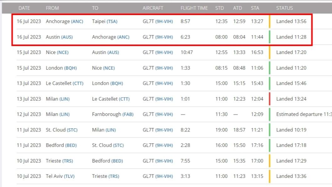Open the BQH link in London to Nice row
The height and width of the screenshot is (187, 332).
coord(70,68)
